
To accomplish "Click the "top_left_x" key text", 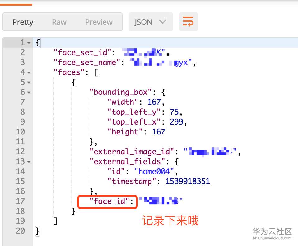I will point(134,122).
